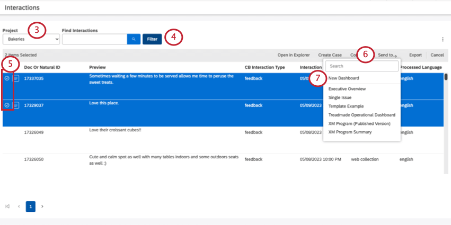The width and height of the screenshot is (451, 225).
Task: Choose Executive Overview dashboard
Action: pos(347,89)
